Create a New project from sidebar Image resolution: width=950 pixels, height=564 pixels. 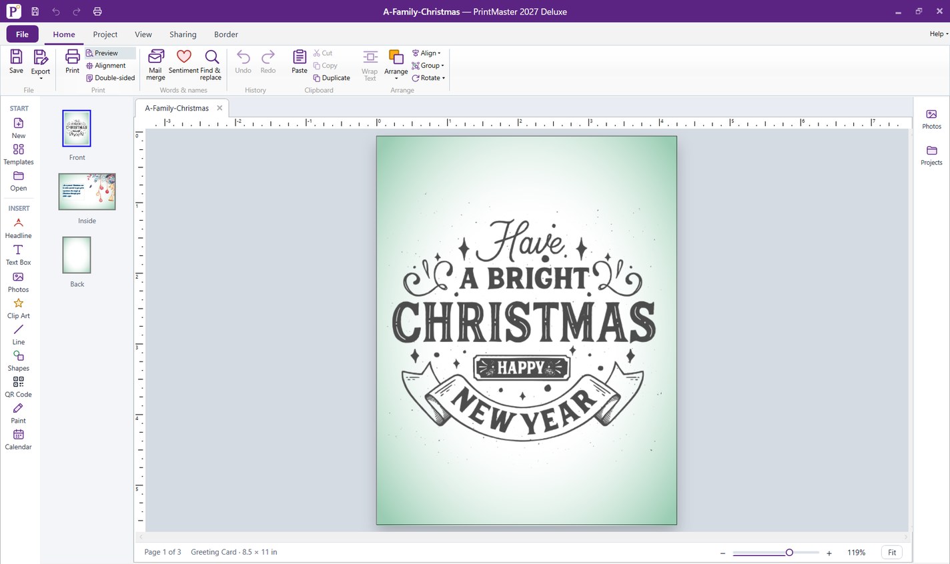(19, 128)
